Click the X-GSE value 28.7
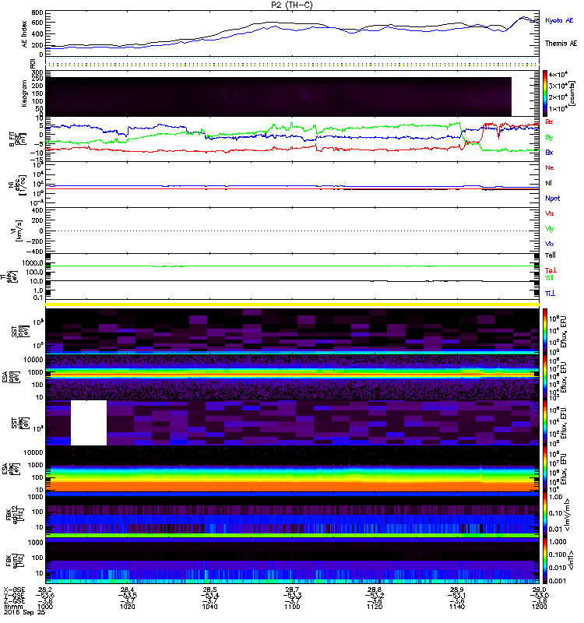 click(292, 590)
